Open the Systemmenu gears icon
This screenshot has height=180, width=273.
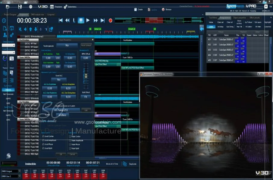[x=65, y=7]
